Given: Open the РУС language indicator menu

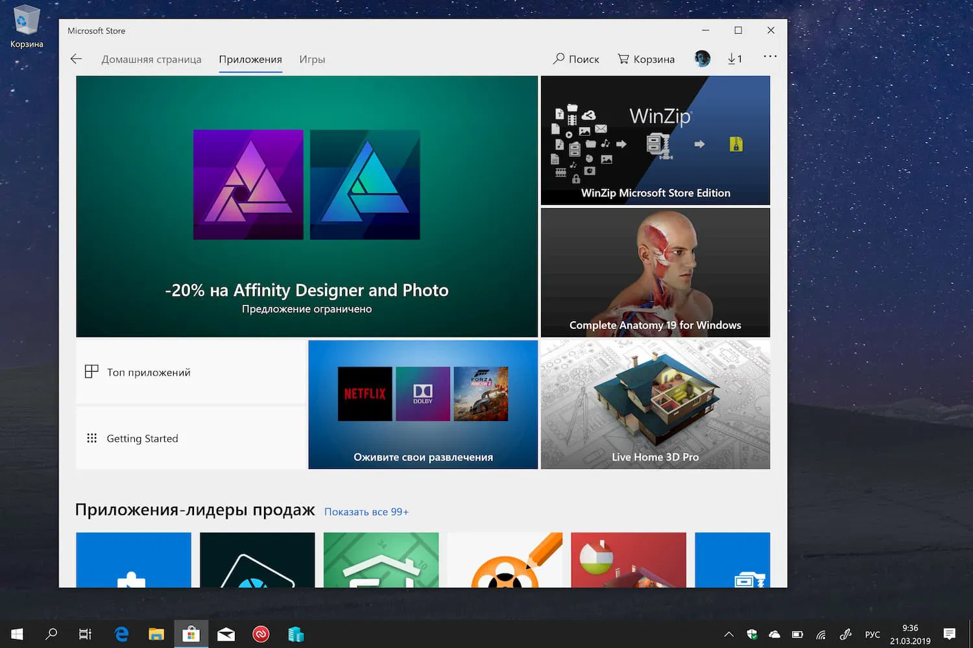Looking at the screenshot, I should pos(872,634).
